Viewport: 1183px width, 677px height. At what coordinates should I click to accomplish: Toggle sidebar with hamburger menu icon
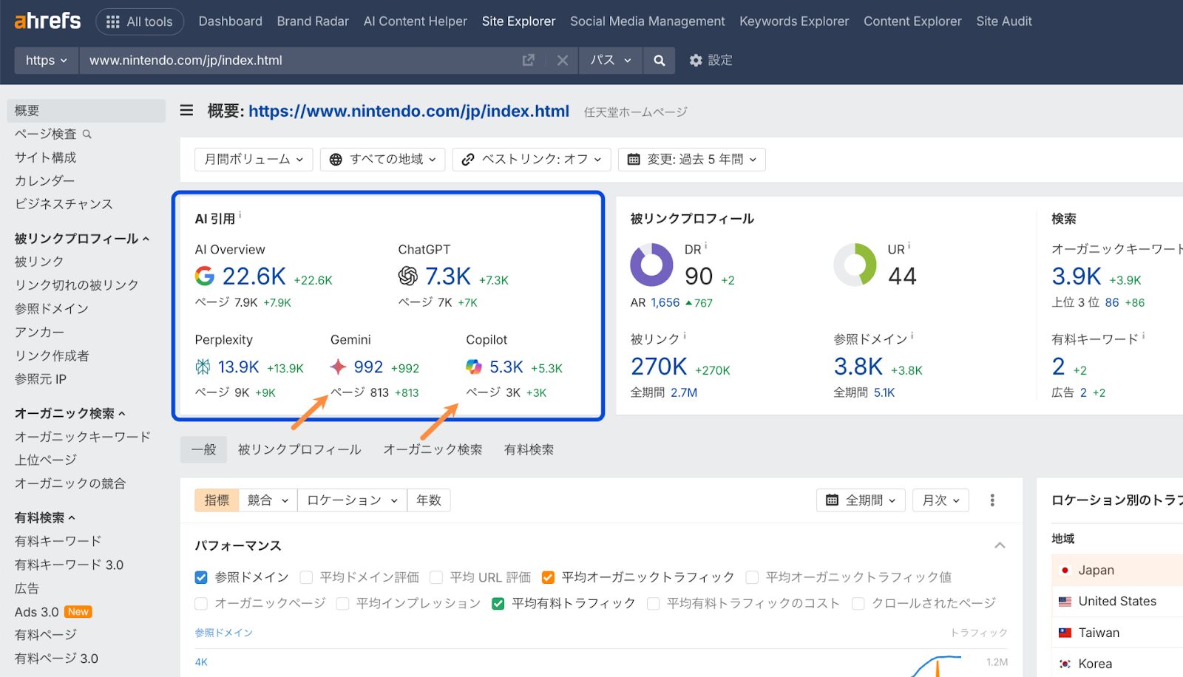pos(187,111)
